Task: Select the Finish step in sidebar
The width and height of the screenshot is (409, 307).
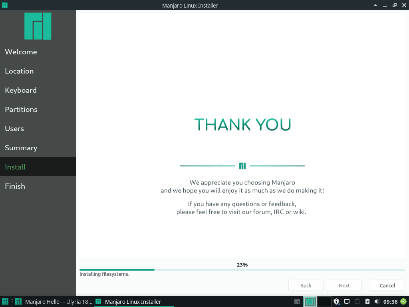Action: pos(38,186)
